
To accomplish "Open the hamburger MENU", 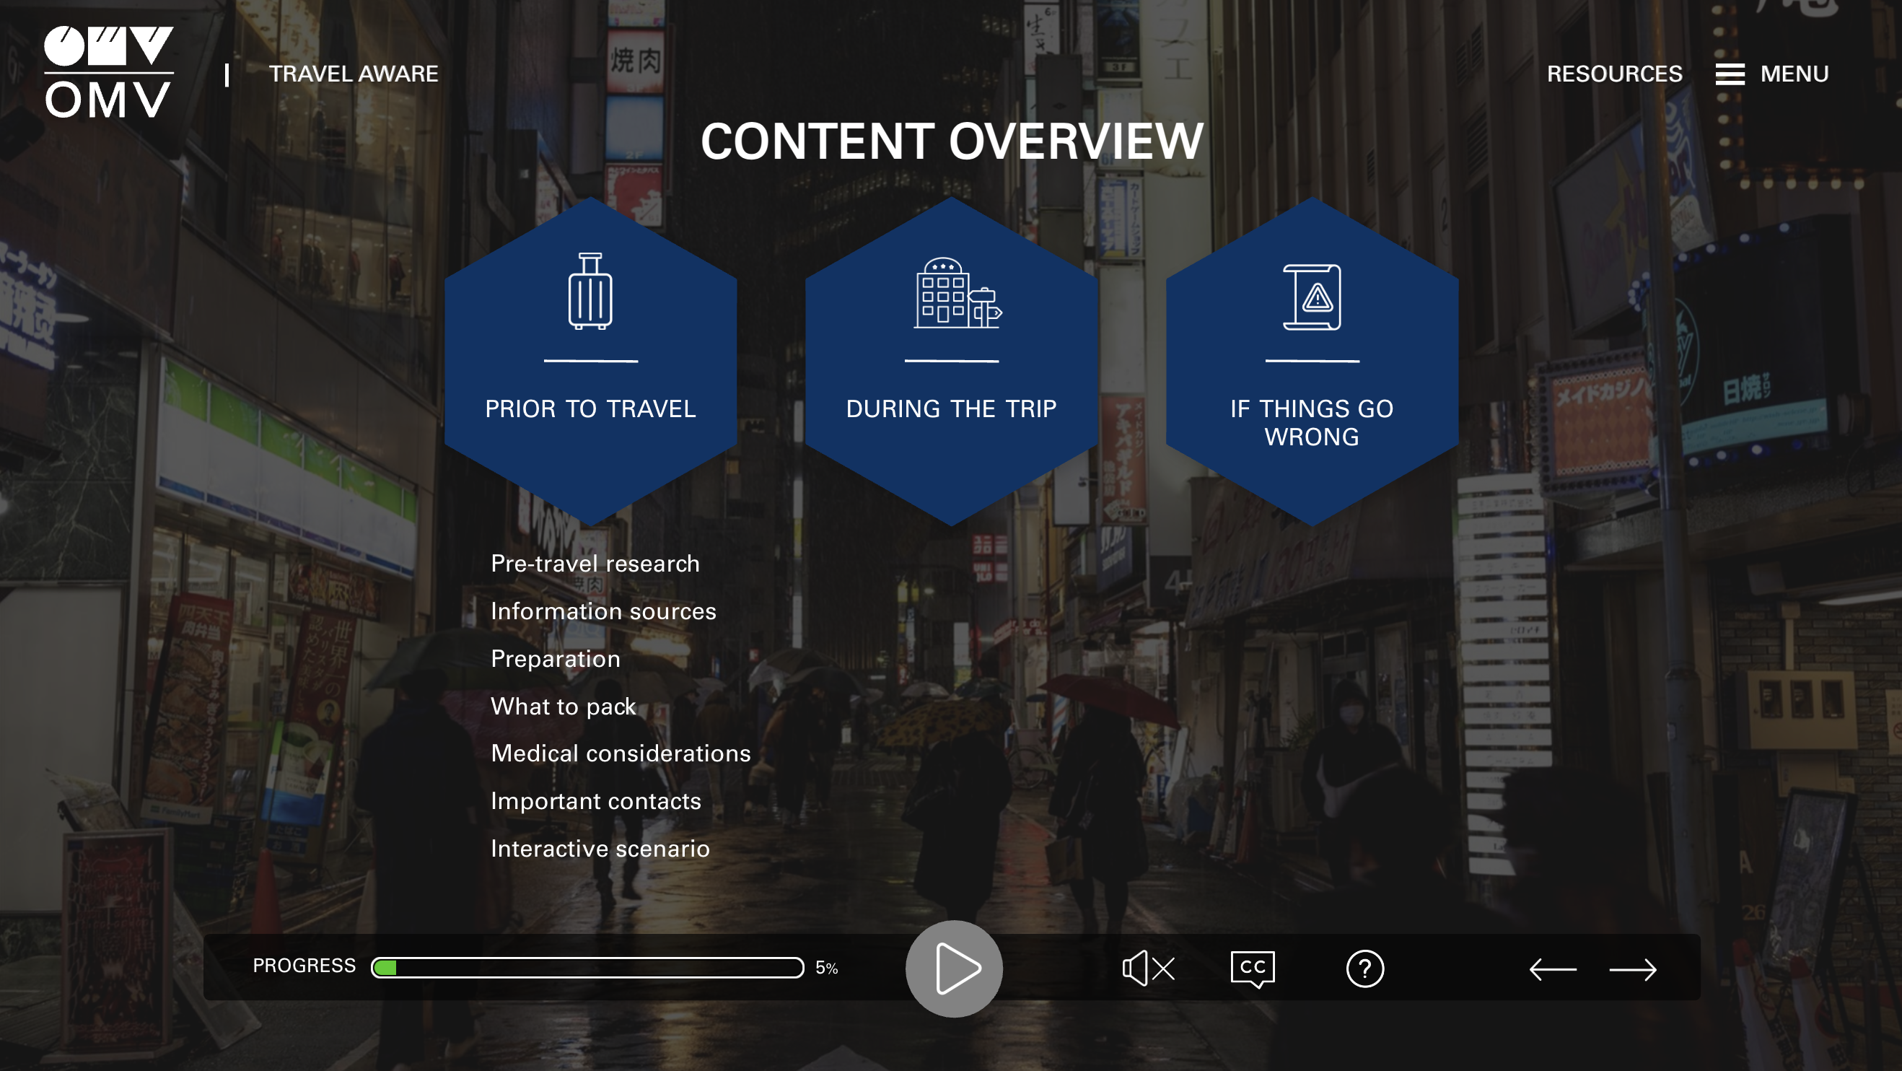I will click(x=1771, y=74).
